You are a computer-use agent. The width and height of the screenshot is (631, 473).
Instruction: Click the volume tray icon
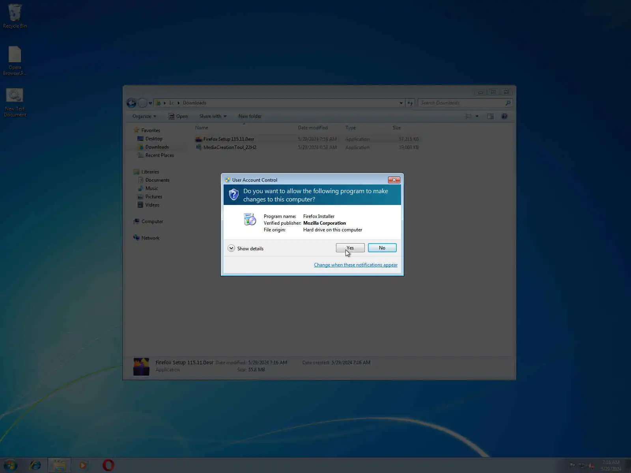[591, 466]
